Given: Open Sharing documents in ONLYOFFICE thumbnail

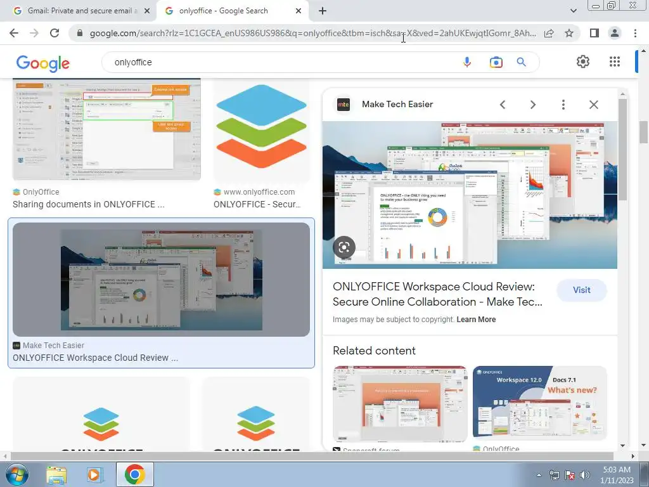Looking at the screenshot, I should coord(106,129).
